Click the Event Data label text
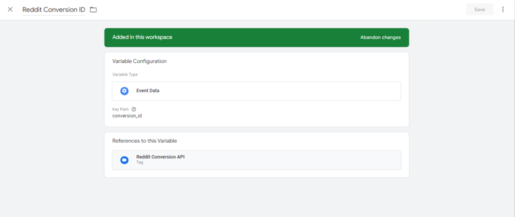Screen dimensions: 515x217 (148, 91)
